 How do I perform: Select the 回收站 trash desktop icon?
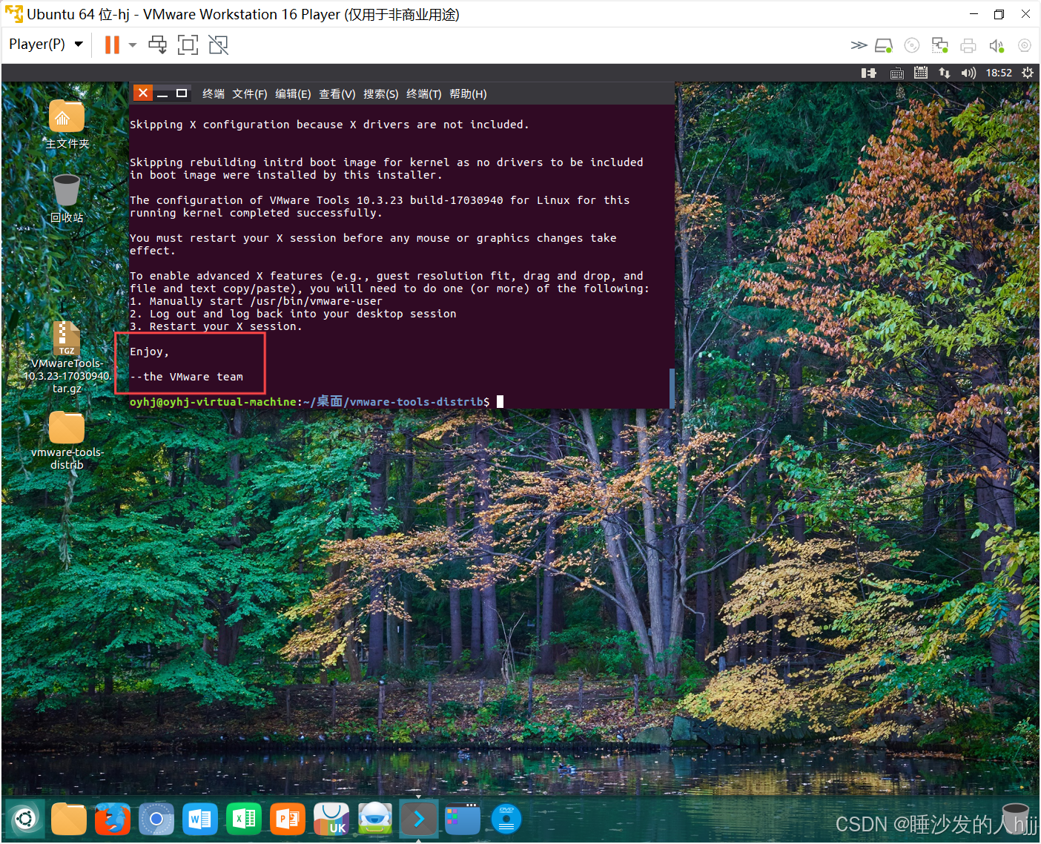point(67,198)
